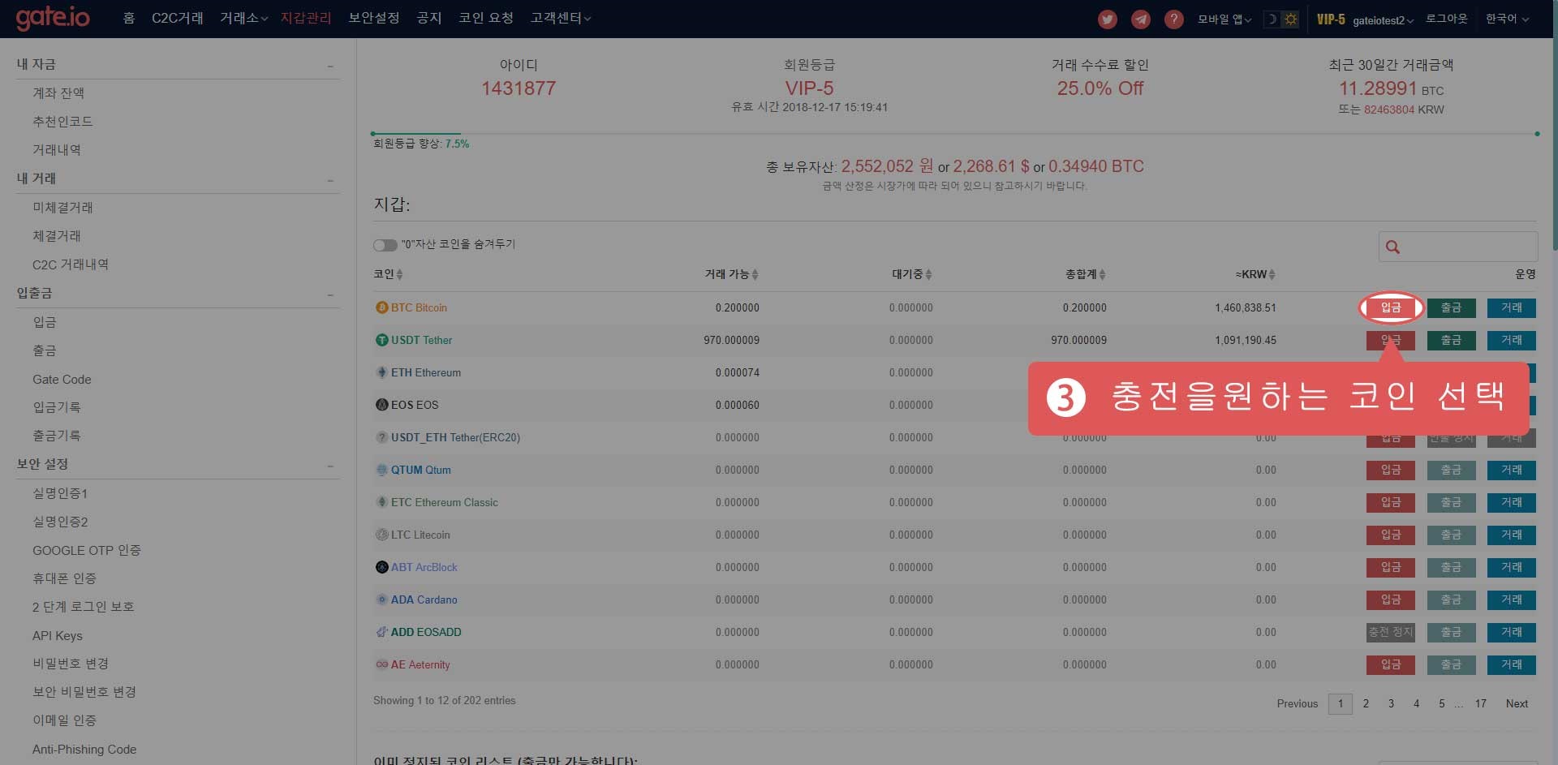The image size is (1558, 765).
Task: Click the AE Aeternity coin icon
Action: click(381, 664)
